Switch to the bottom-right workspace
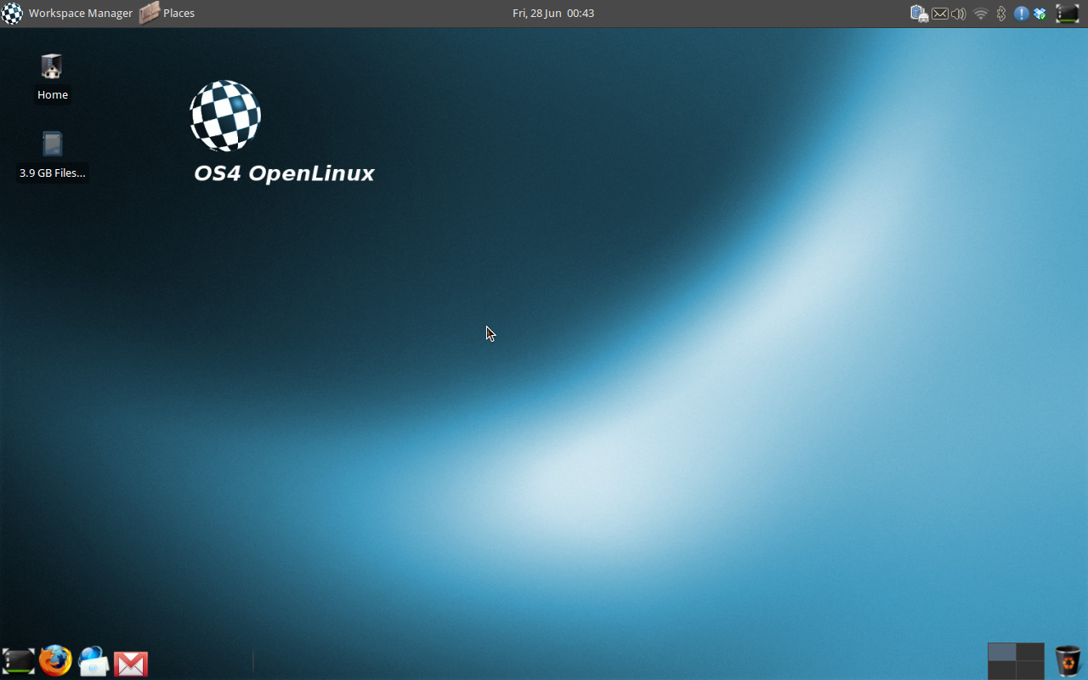This screenshot has height=680, width=1088. tap(1030, 670)
